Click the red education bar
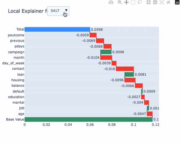Viewport: 180px width, 143px height. pos(143,97)
